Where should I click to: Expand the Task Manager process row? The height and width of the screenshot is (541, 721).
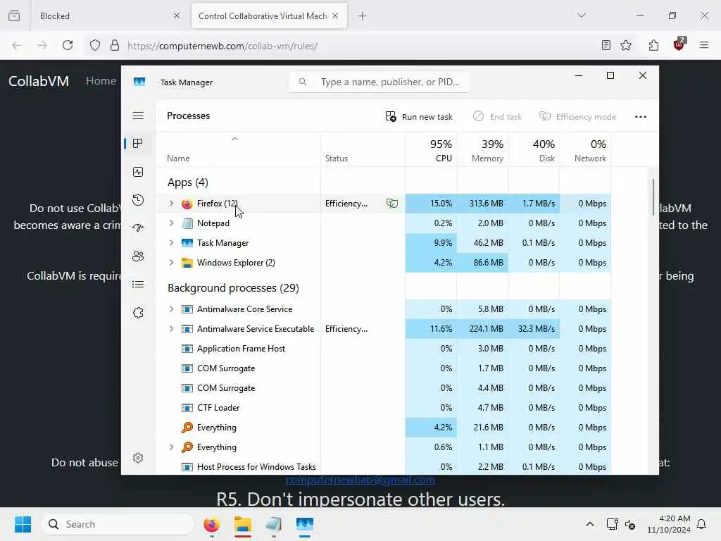[172, 243]
